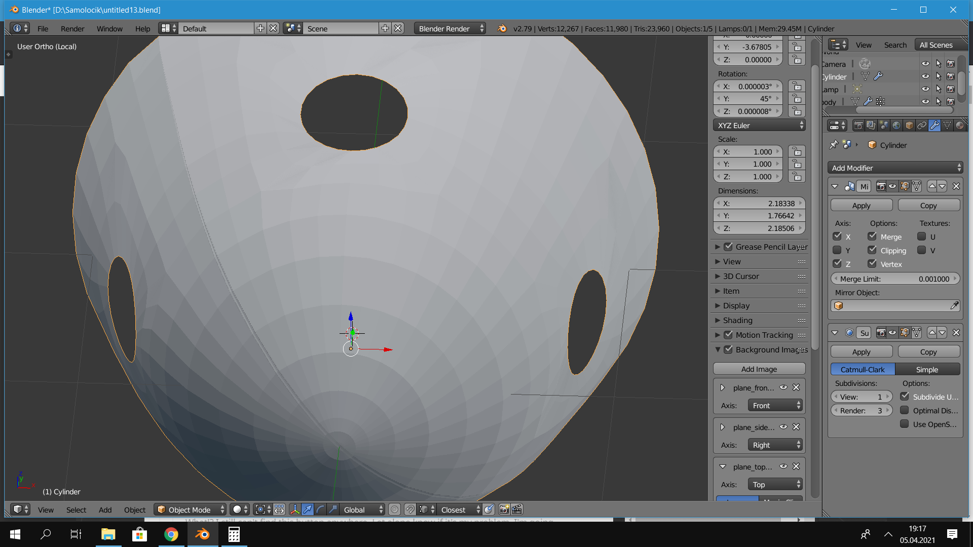This screenshot has width=973, height=547.
Task: Select the 3D manipulator translate arrow icon
Action: tap(308, 510)
